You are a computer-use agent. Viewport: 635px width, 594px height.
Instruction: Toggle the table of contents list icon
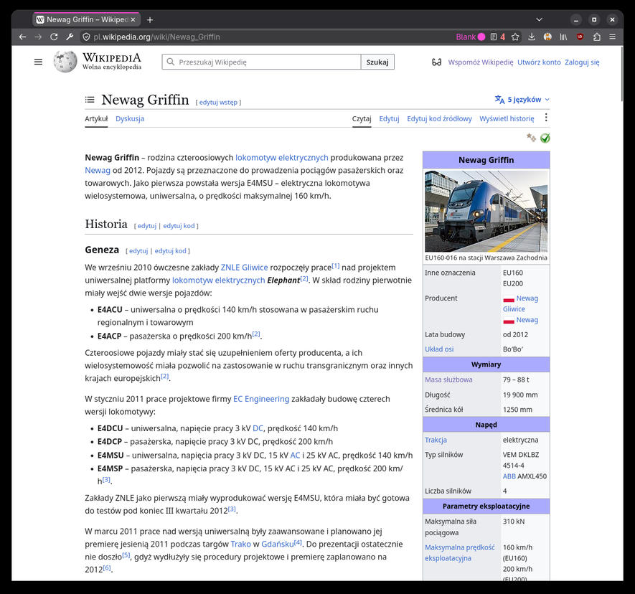tap(90, 100)
